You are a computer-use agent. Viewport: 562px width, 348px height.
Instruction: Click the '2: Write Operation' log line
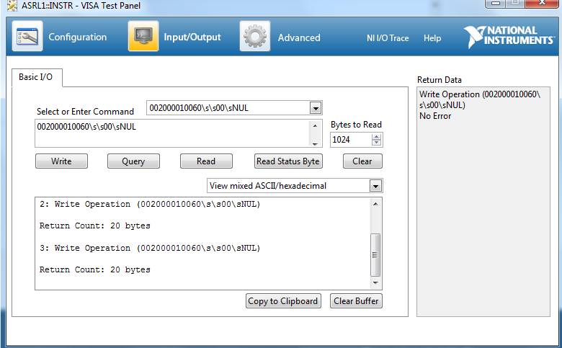point(150,205)
